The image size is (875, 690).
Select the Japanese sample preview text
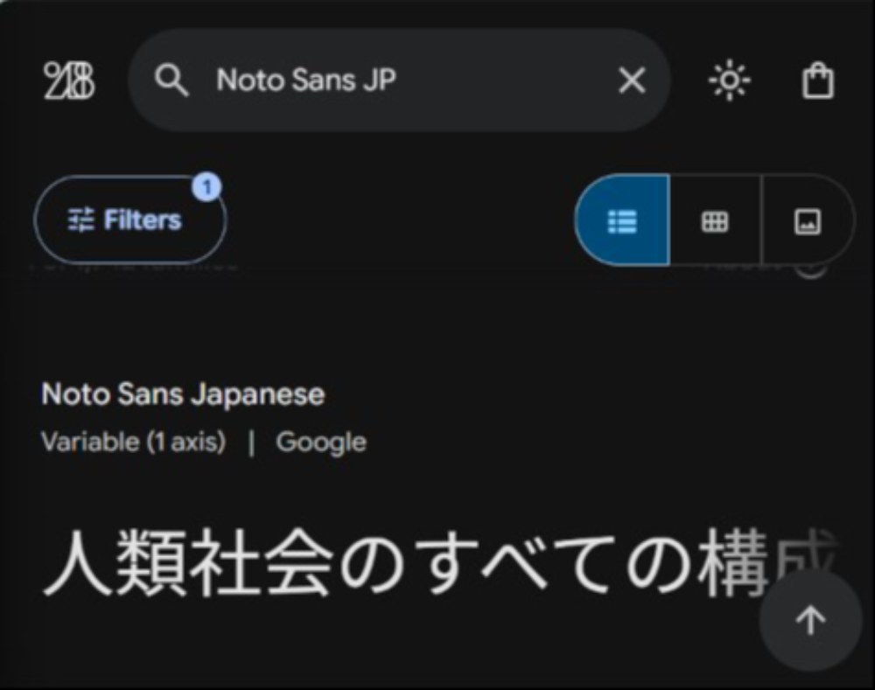coord(439,561)
